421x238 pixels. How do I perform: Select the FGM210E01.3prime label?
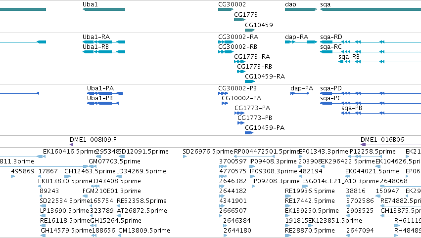pos(112,191)
